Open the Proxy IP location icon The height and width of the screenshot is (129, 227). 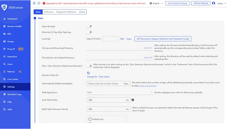4,49
